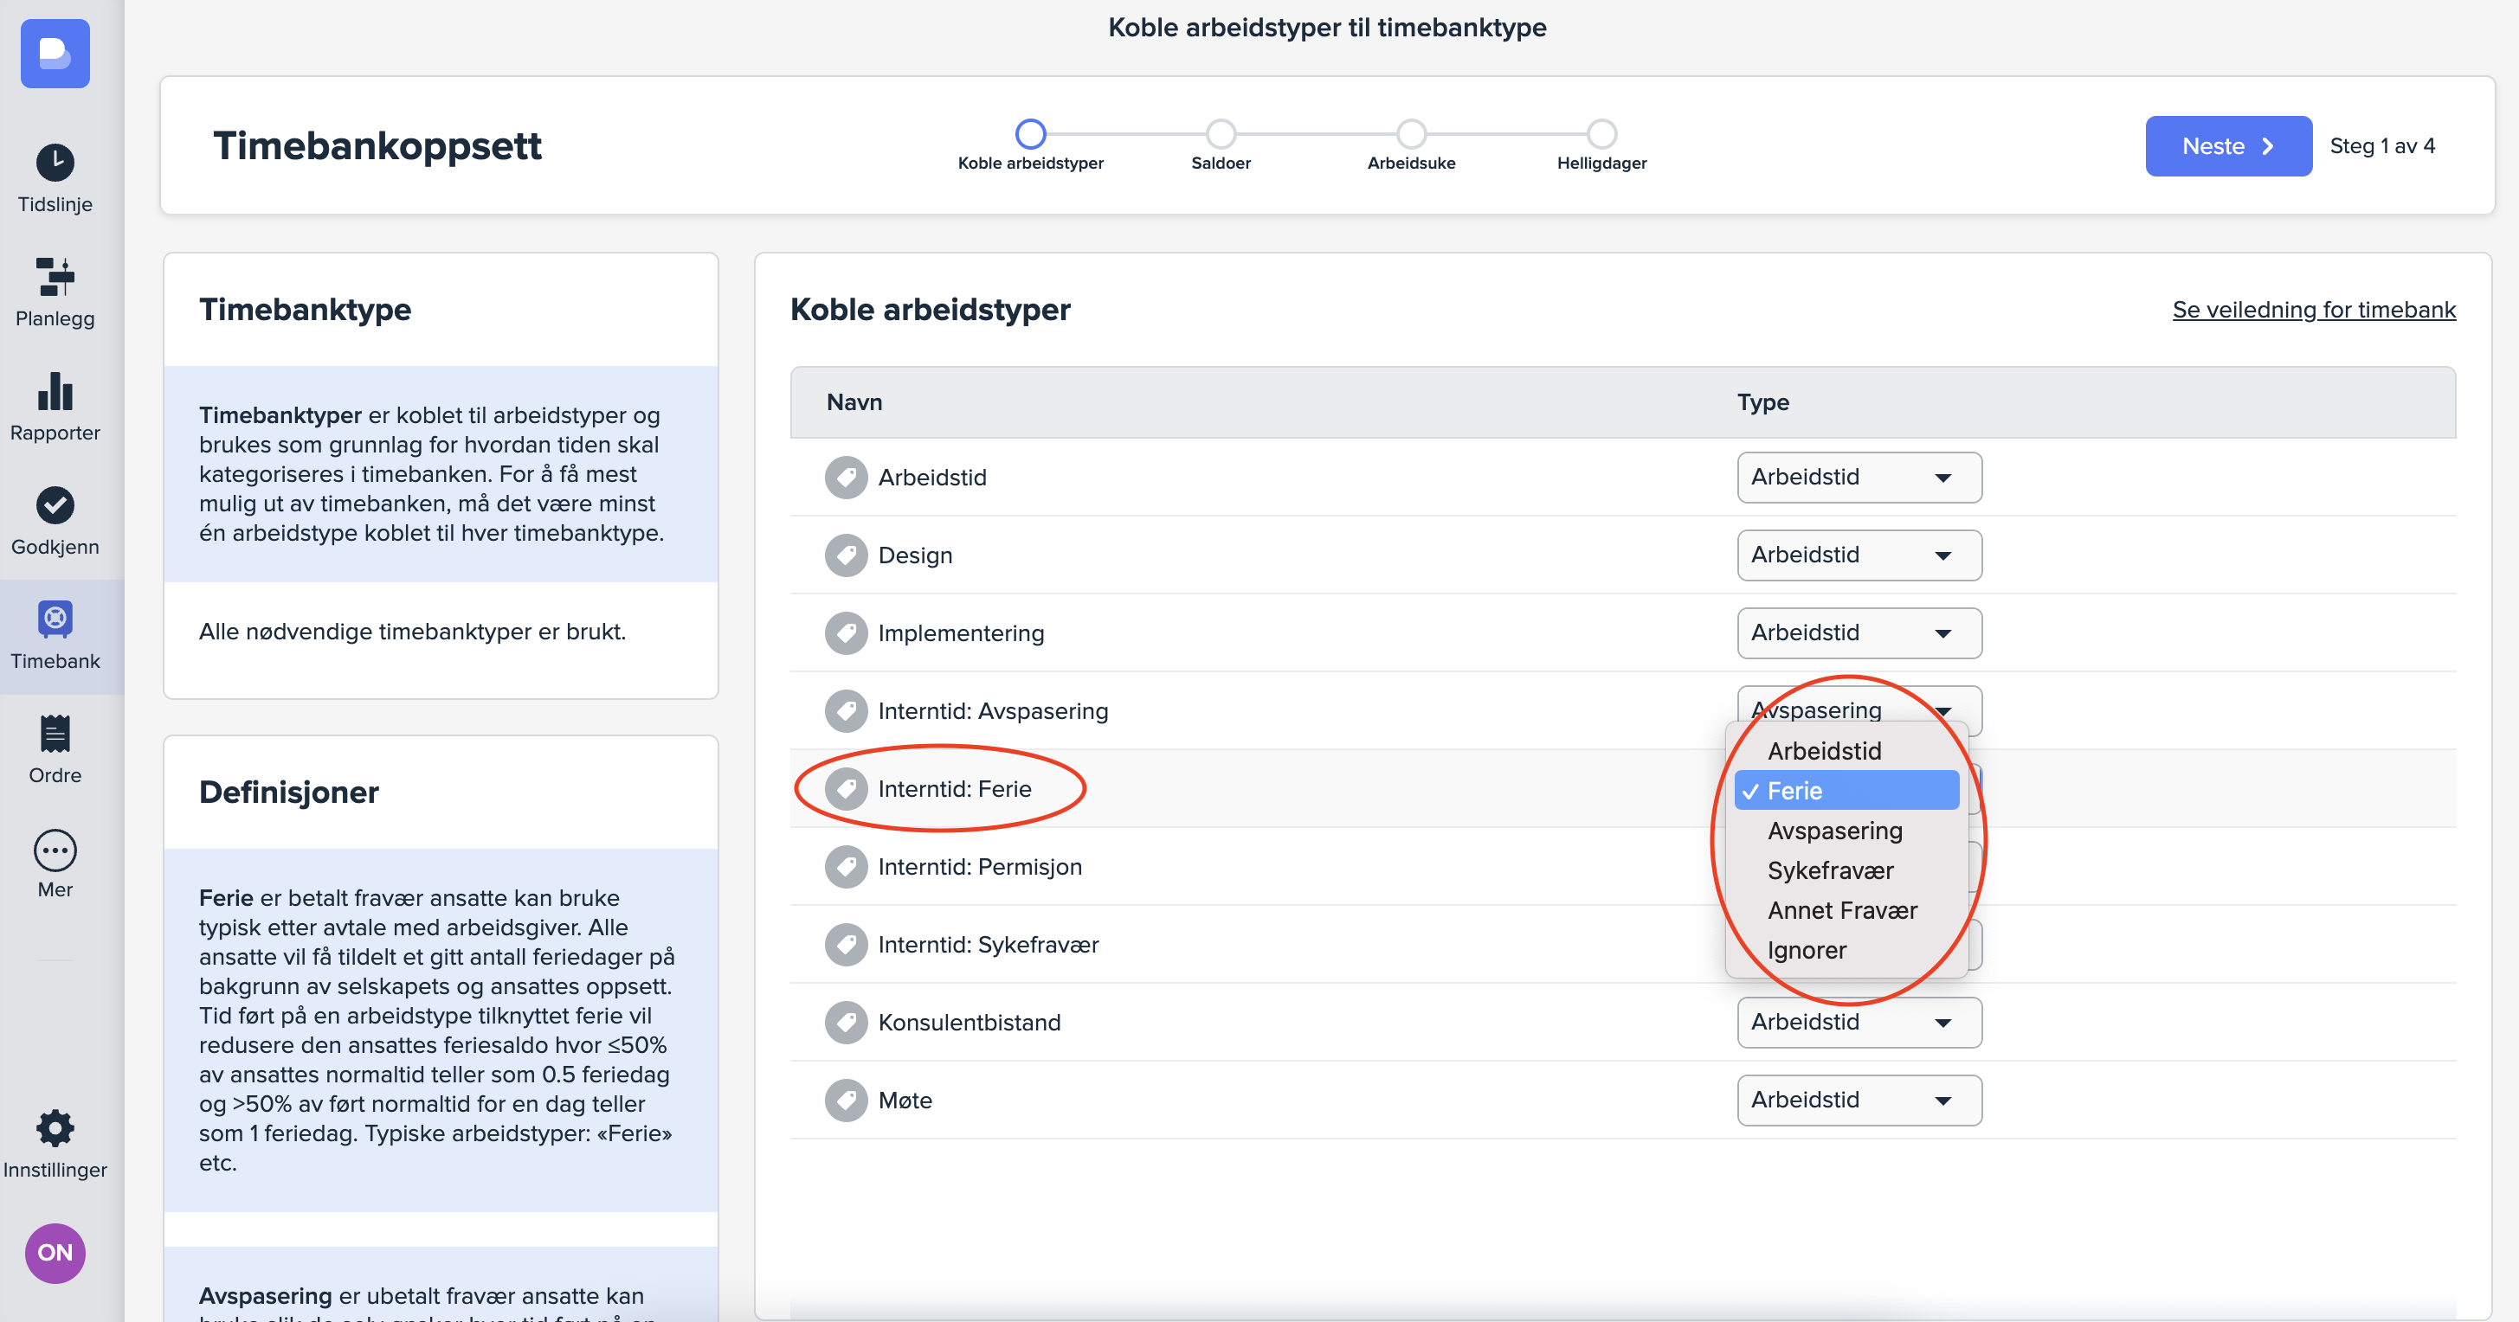2519x1322 pixels.
Task: Expand Type dropdown for Møte row
Action: 1858,1101
